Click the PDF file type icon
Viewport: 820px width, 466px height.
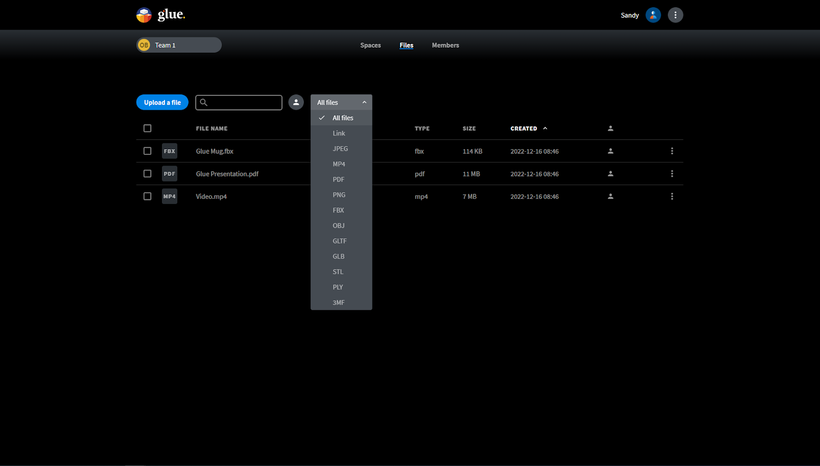click(170, 174)
